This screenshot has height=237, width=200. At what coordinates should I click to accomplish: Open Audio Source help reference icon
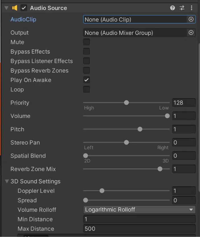(x=172, y=8)
